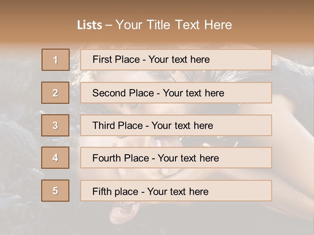Select "Your text here" in Second Place bar

pos(193,93)
